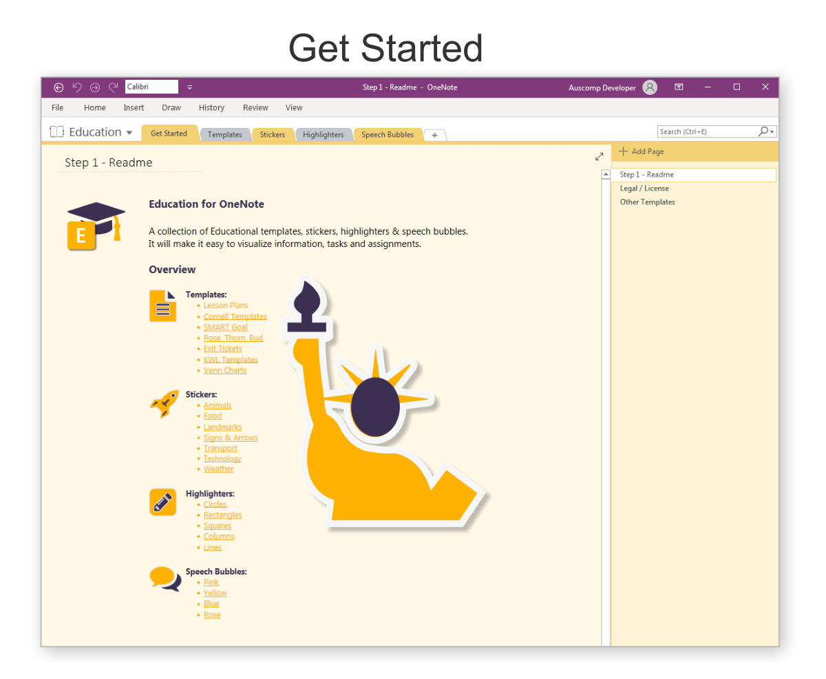Image resolution: width=826 pixels, height=679 pixels.
Task: Click the Stickers rocket icon
Action: click(x=165, y=403)
